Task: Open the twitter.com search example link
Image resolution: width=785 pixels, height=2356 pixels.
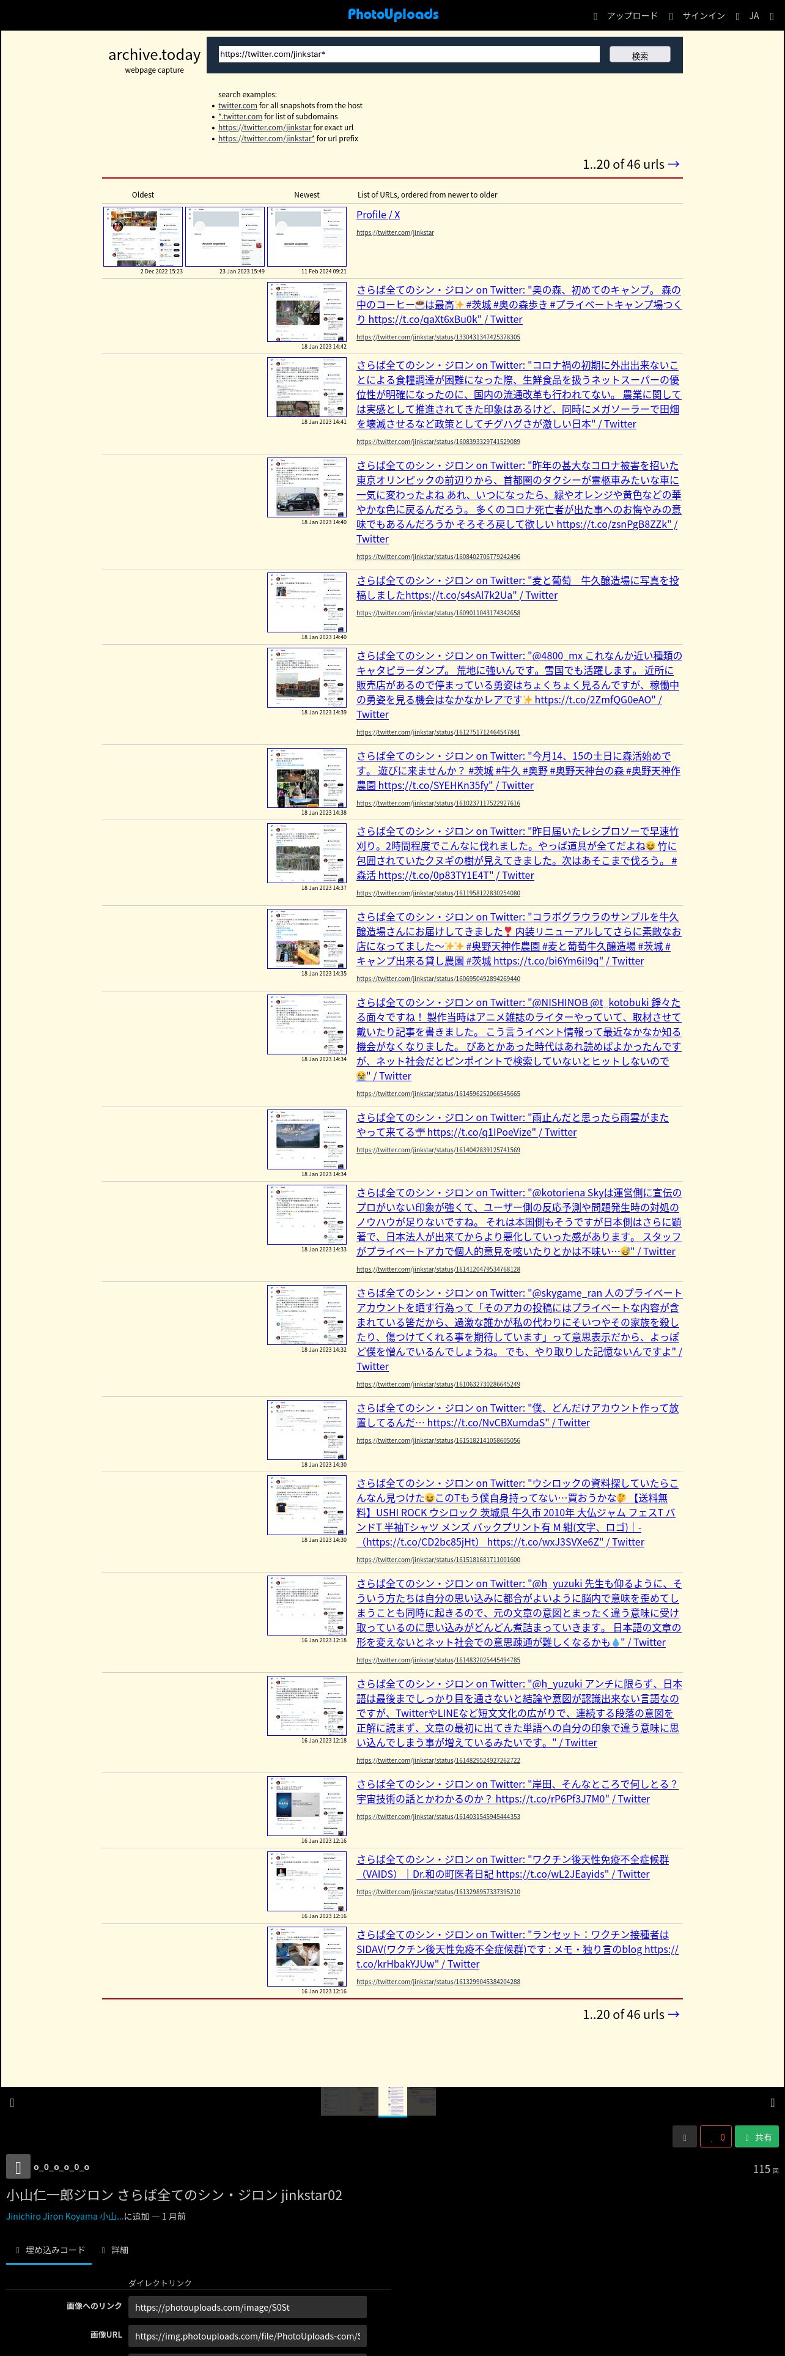Action: coord(238,106)
